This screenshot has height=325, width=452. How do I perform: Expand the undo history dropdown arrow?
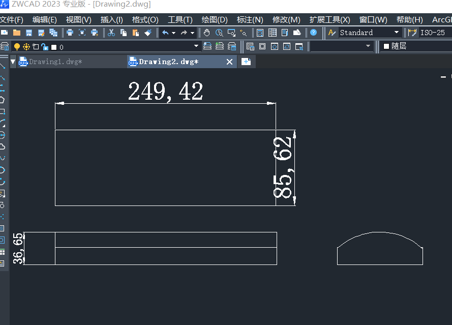coord(173,33)
